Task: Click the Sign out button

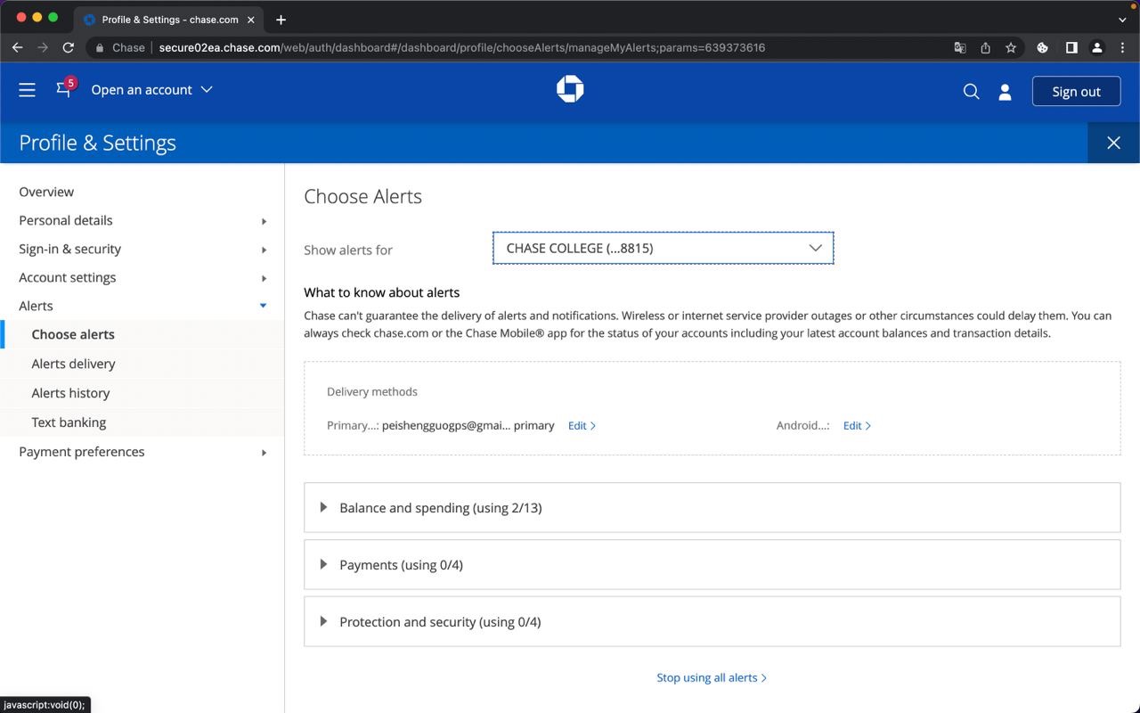Action: pyautogui.click(x=1076, y=92)
